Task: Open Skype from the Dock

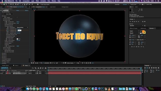Action: tap(47, 89)
